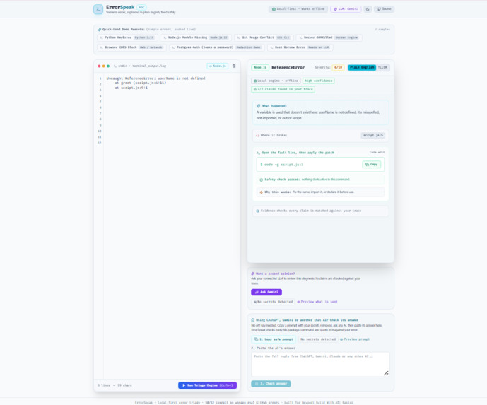Viewport: 487px width, 405px height.
Task: Click the Node.js tag beside ReferenceError
Action: click(260, 67)
